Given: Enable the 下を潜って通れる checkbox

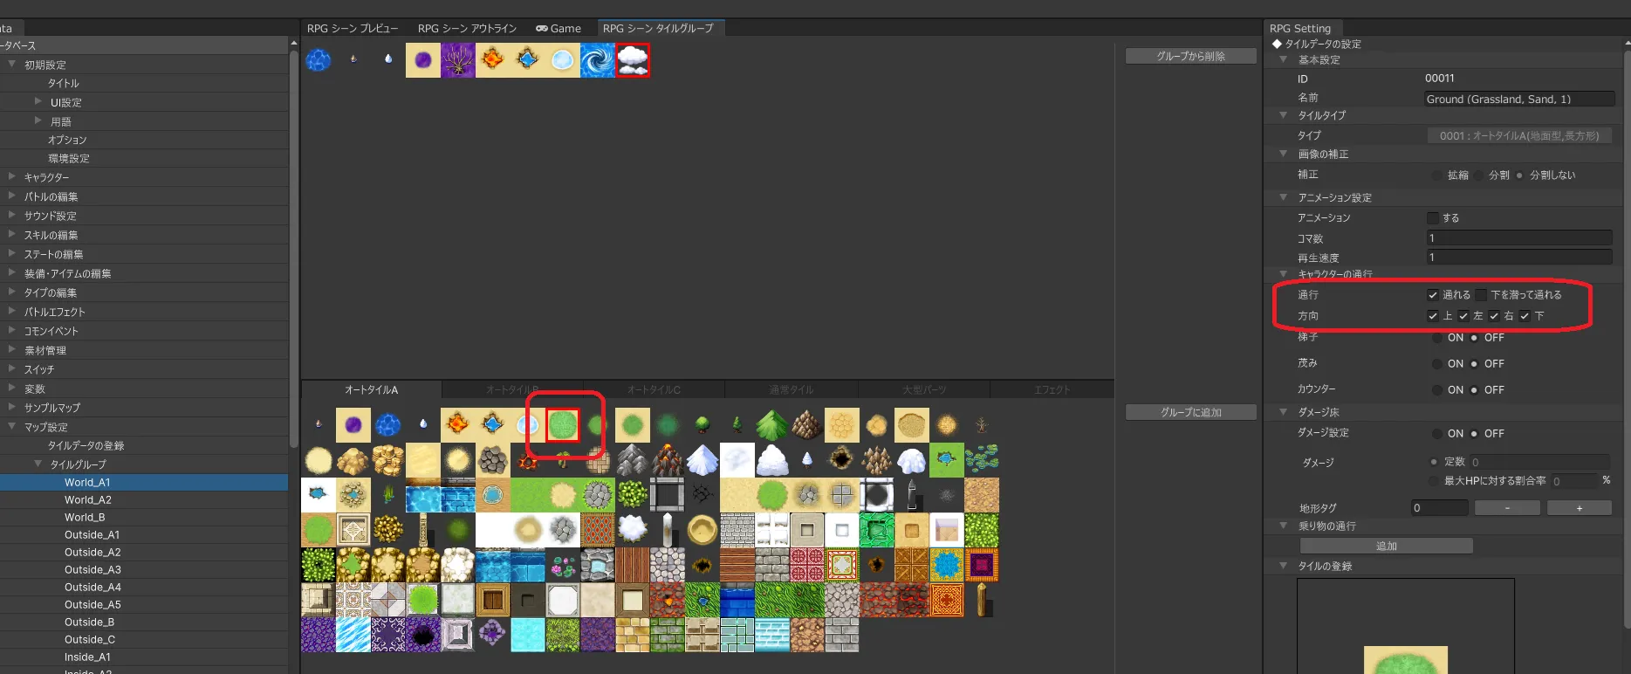Looking at the screenshot, I should coord(1481,295).
